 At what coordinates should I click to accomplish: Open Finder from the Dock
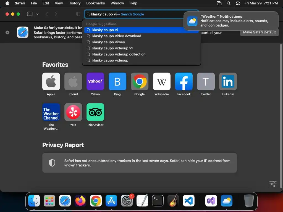pyautogui.click(x=34, y=201)
